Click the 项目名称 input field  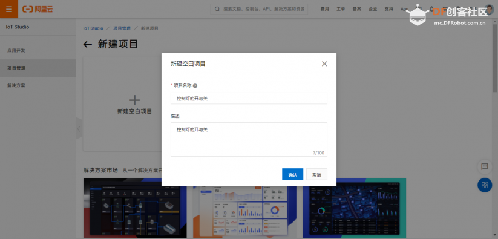pyautogui.click(x=249, y=99)
